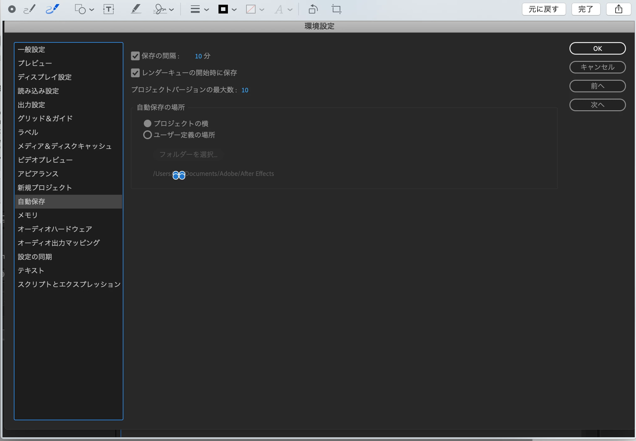Click the fill color swatch
Screen dimensions: 636x441
click(x=251, y=9)
